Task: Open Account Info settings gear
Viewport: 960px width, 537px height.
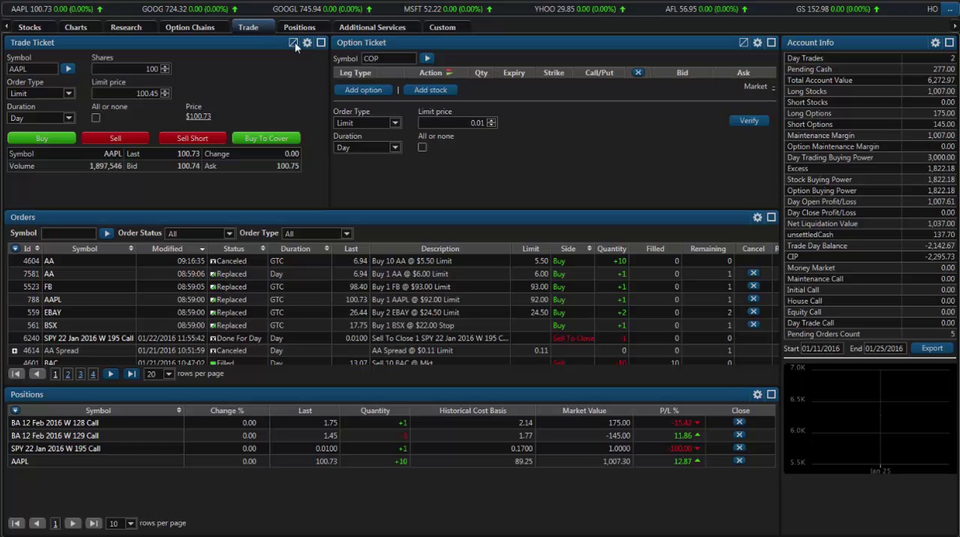Action: coord(935,43)
